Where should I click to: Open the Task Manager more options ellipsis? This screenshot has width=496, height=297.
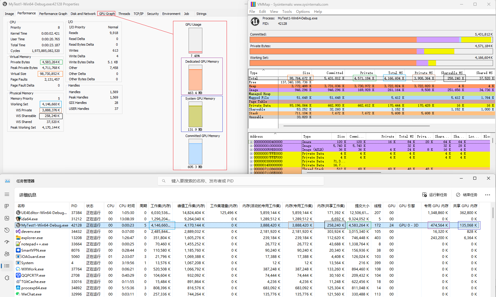pos(488,195)
